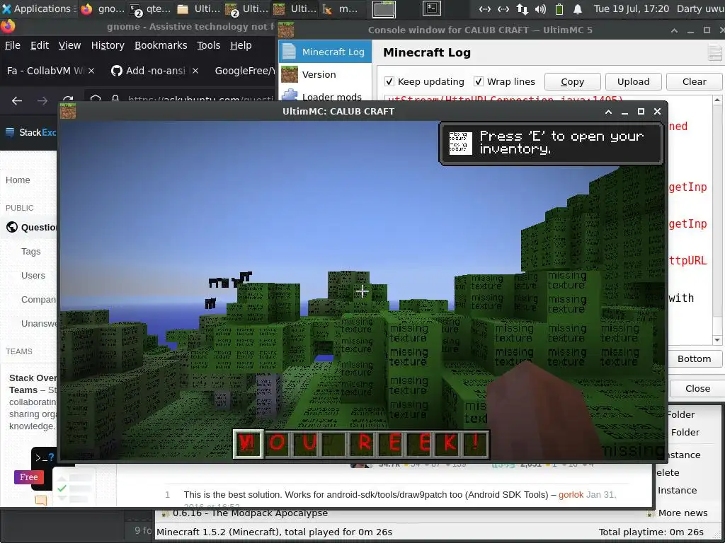725x543 pixels.
Task: Open the UltimMC folder taskbar entry
Action: pos(199,8)
